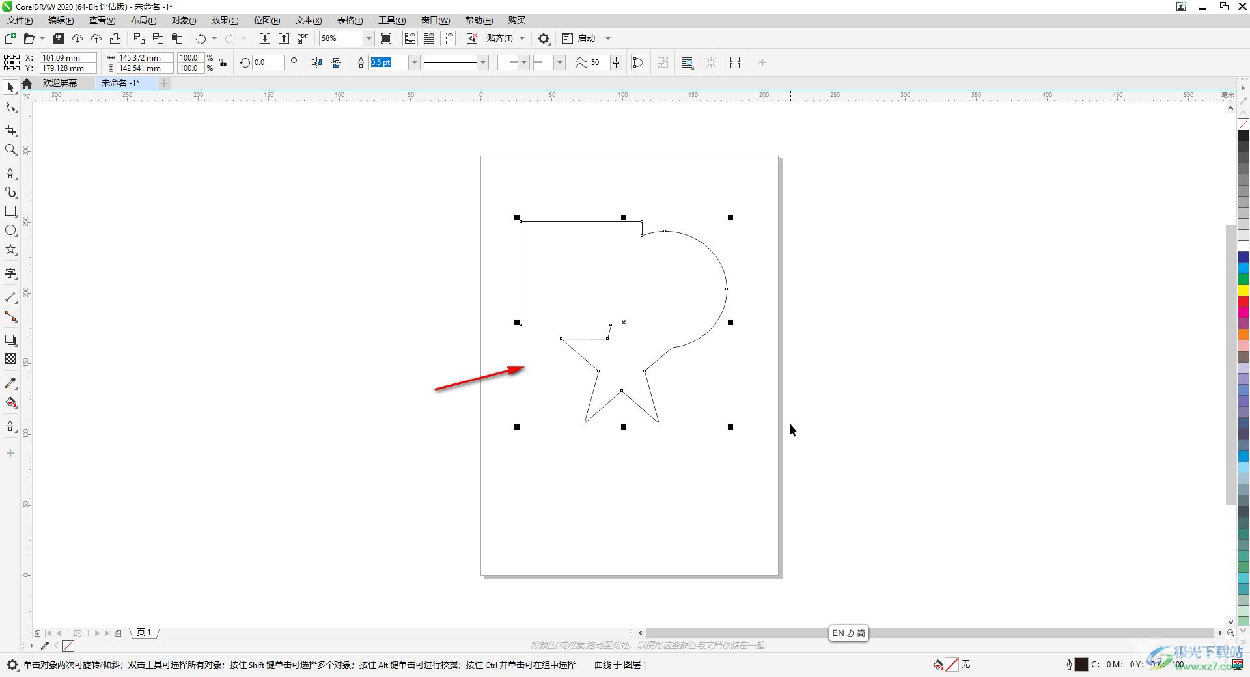This screenshot has height=677, width=1250.
Task: Open the text wrap options button
Action: click(687, 62)
